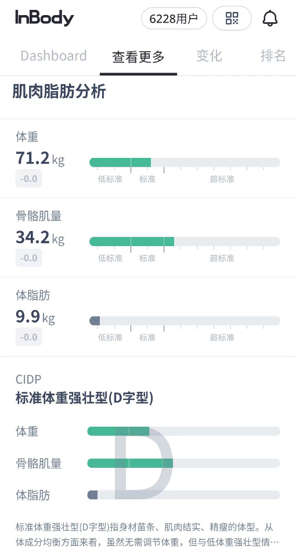This screenshot has width=296, height=548.
Task: Open the 6228用户 profile button
Action: (x=174, y=19)
